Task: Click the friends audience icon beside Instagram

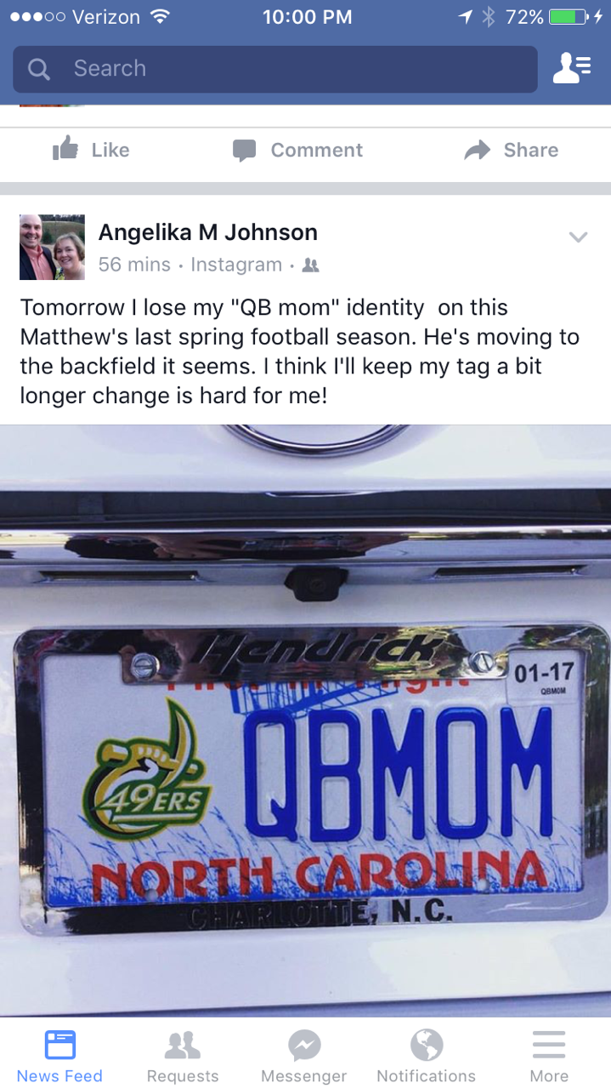Action: point(310,265)
